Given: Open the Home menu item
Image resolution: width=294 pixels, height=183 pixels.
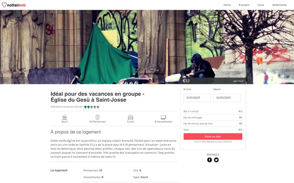Looking at the screenshot, I should click(227, 5).
